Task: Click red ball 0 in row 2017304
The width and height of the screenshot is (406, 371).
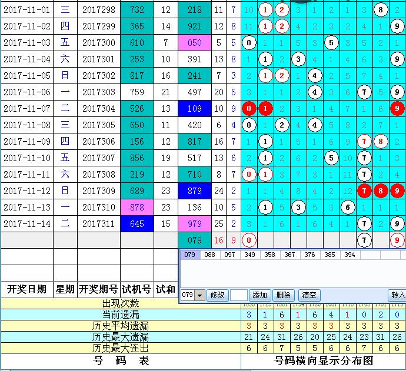Action: coord(249,108)
